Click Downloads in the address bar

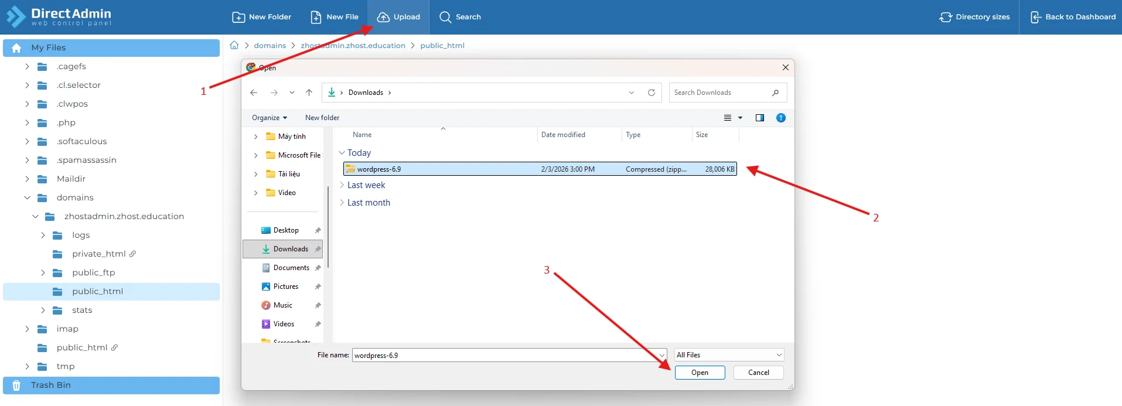[x=366, y=93]
